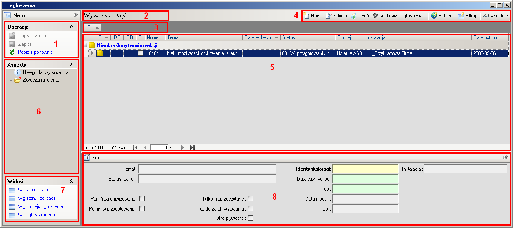The height and width of the screenshot is (228, 513).
Task: Click the Usterka AS3 cell
Action: 350,53
